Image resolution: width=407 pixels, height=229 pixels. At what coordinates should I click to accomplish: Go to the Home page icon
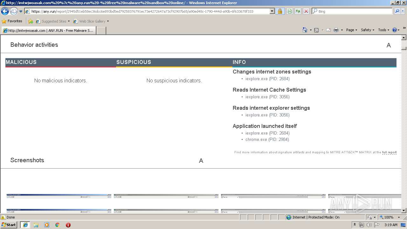point(305,30)
